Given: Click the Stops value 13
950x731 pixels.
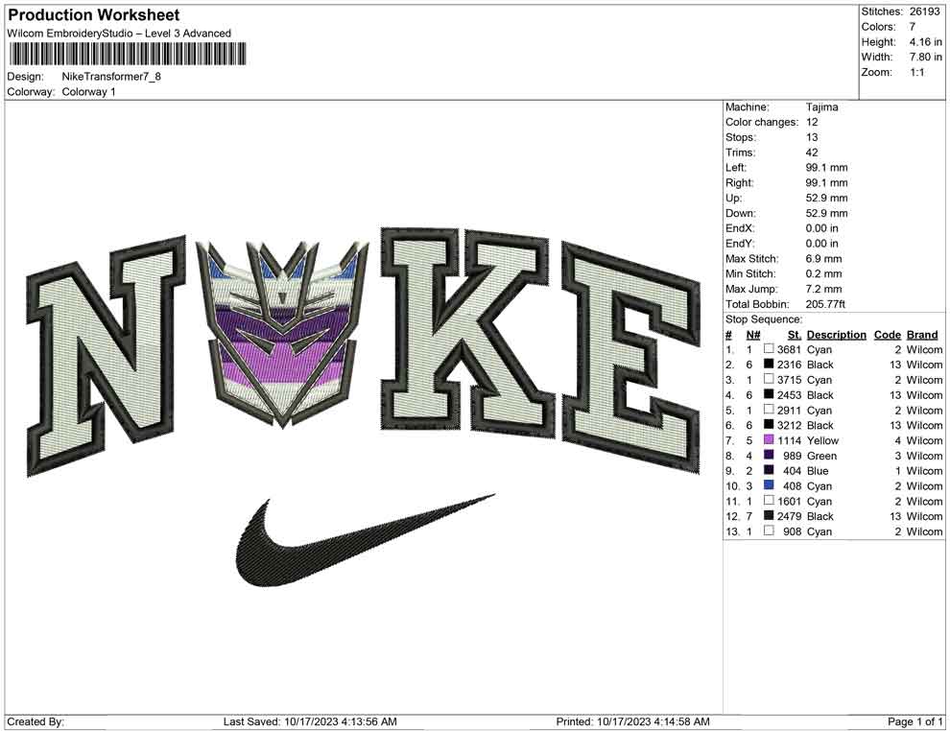Looking at the screenshot, I should point(812,137).
